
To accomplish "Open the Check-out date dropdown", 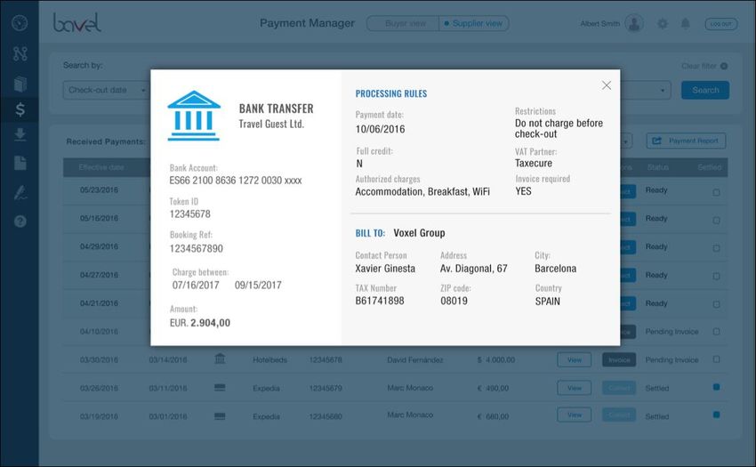I will tap(106, 90).
